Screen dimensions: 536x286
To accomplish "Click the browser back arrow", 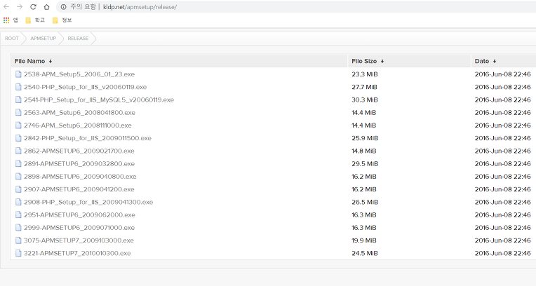I will coord(6,7).
